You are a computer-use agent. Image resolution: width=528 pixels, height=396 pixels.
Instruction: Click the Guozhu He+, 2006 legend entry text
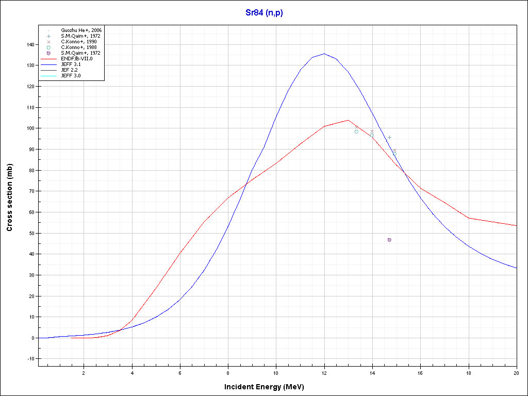[x=81, y=30]
